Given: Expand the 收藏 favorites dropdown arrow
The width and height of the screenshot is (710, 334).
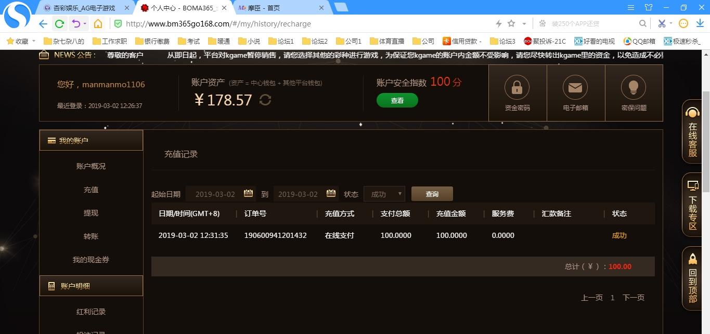Looking at the screenshot, I should click(34, 41).
